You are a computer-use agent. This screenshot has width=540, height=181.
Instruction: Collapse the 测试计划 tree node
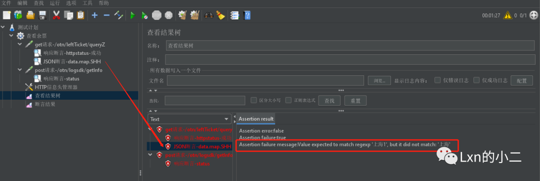(3, 27)
